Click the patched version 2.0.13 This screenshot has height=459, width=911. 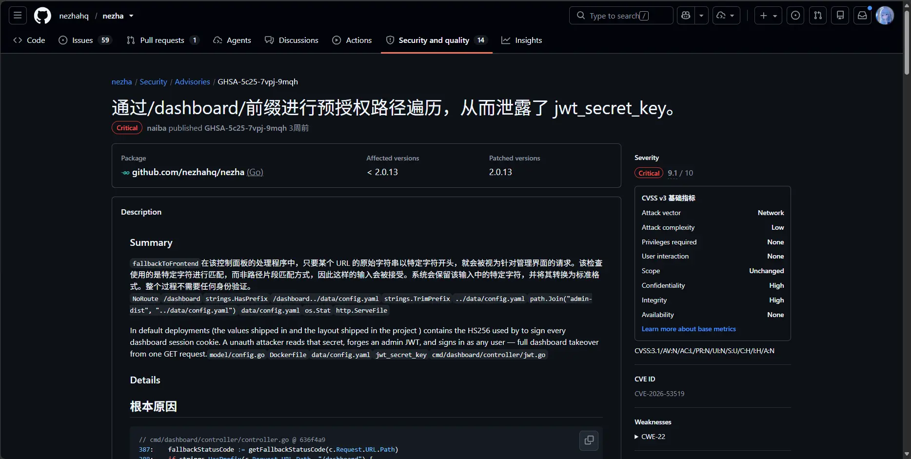click(500, 172)
